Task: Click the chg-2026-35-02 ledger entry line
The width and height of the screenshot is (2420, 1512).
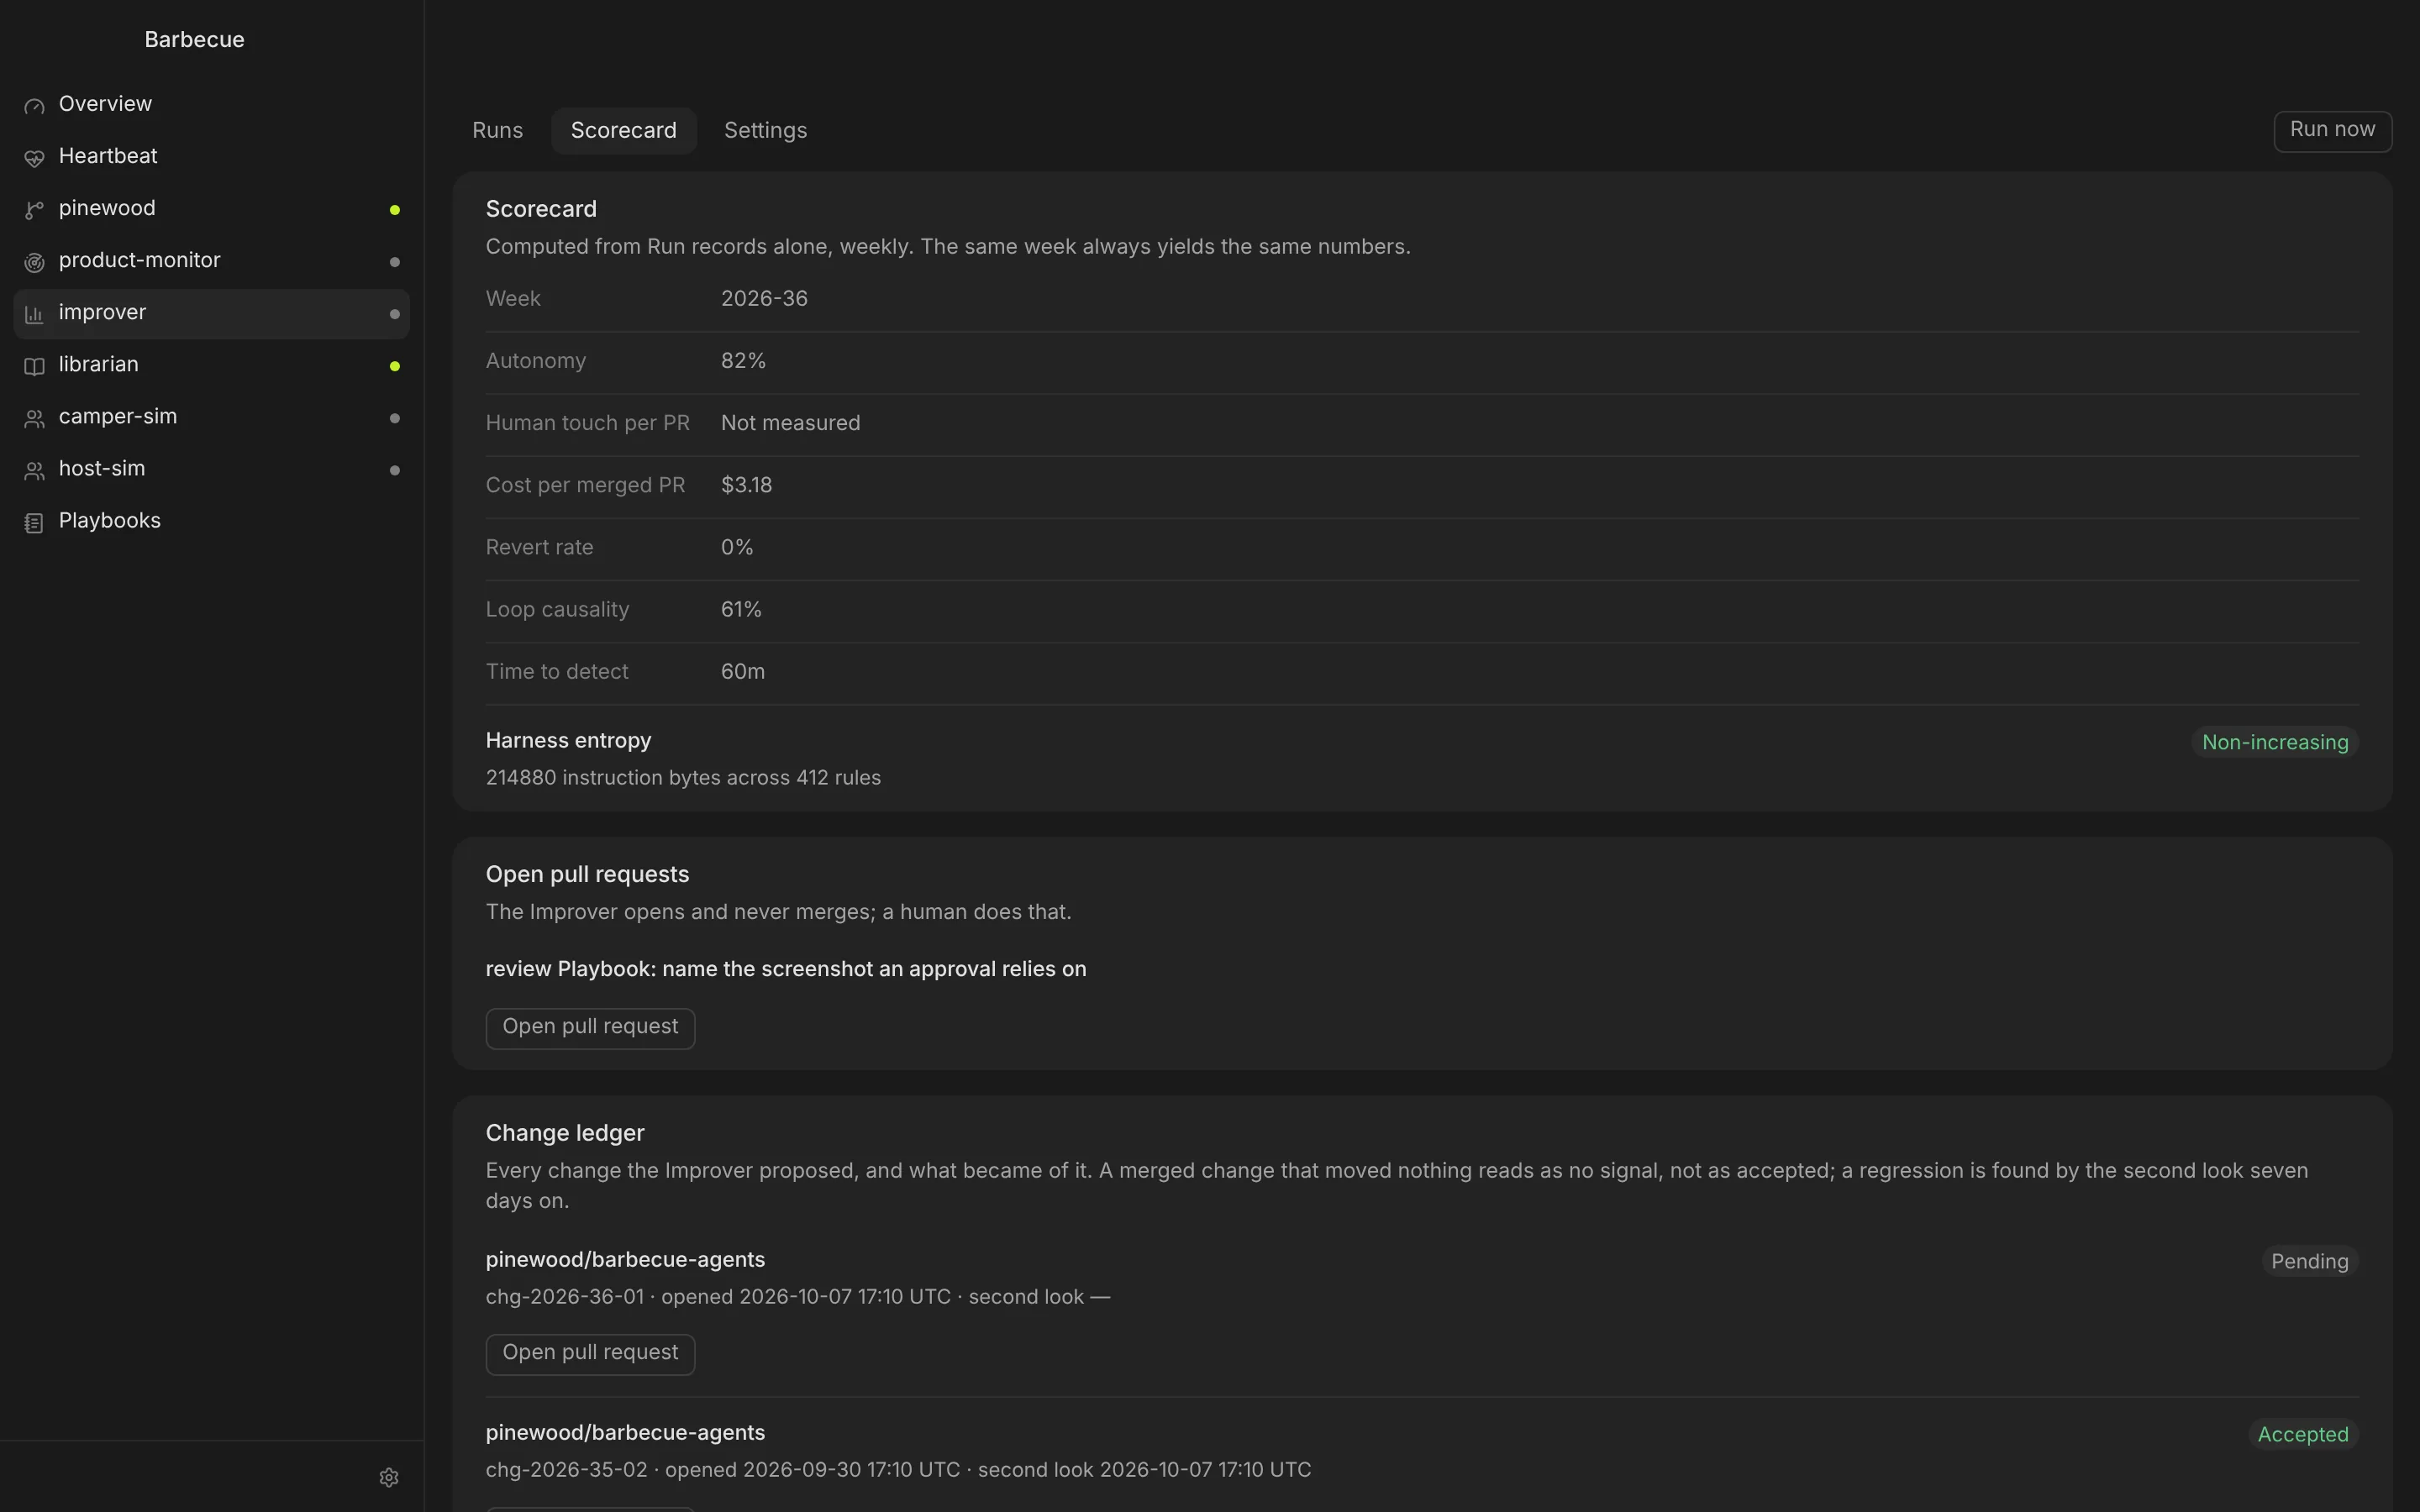Action: click(898, 1470)
